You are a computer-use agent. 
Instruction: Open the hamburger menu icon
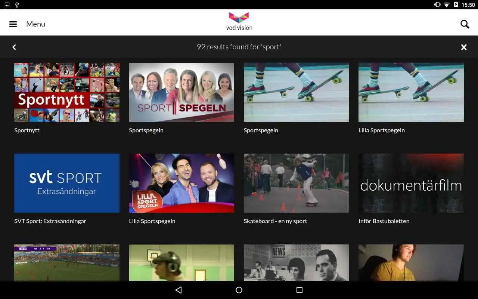13,24
